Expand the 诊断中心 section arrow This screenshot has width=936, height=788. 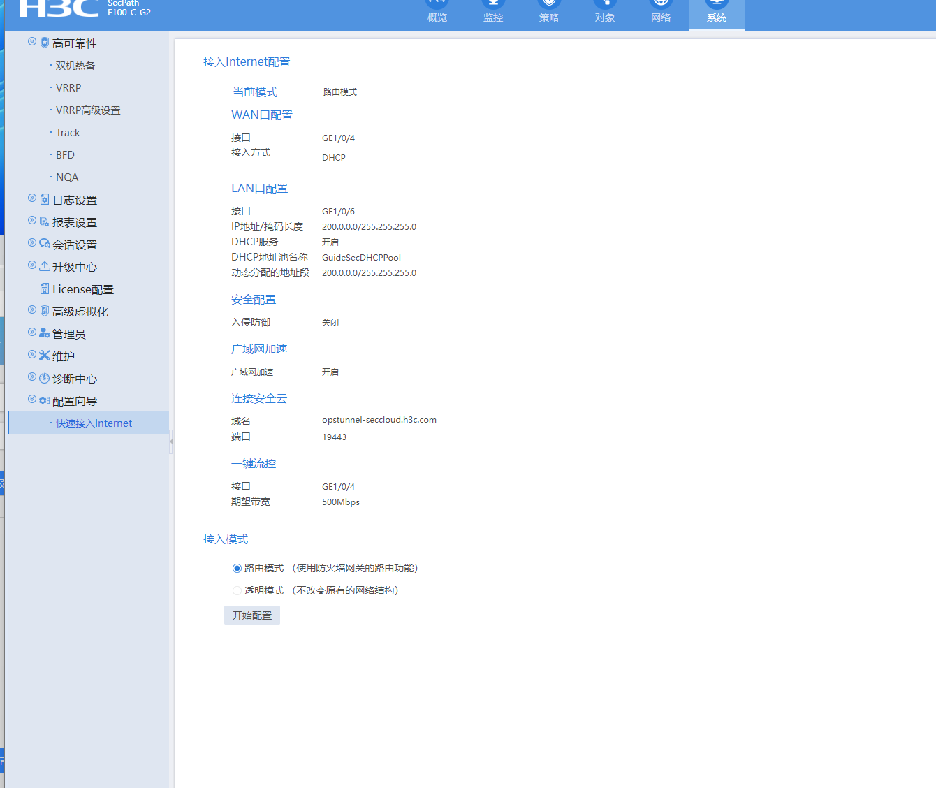click(x=32, y=377)
